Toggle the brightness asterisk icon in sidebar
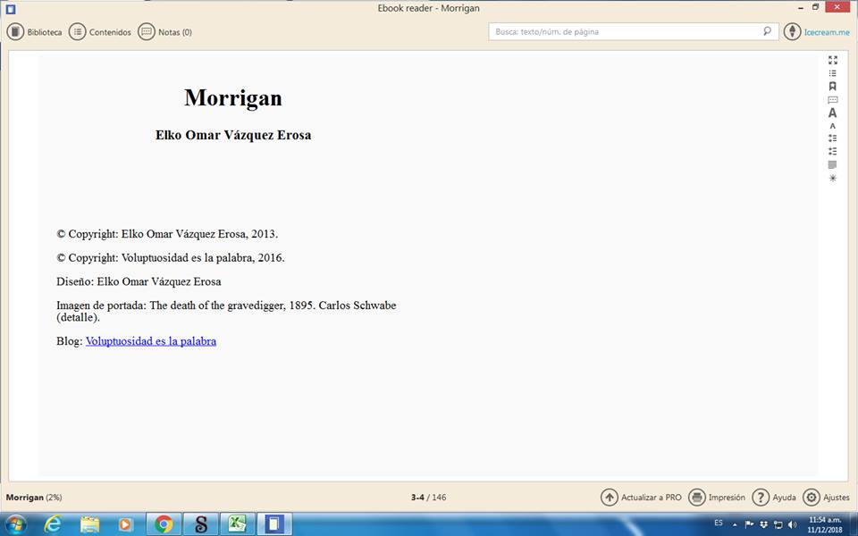 click(832, 178)
